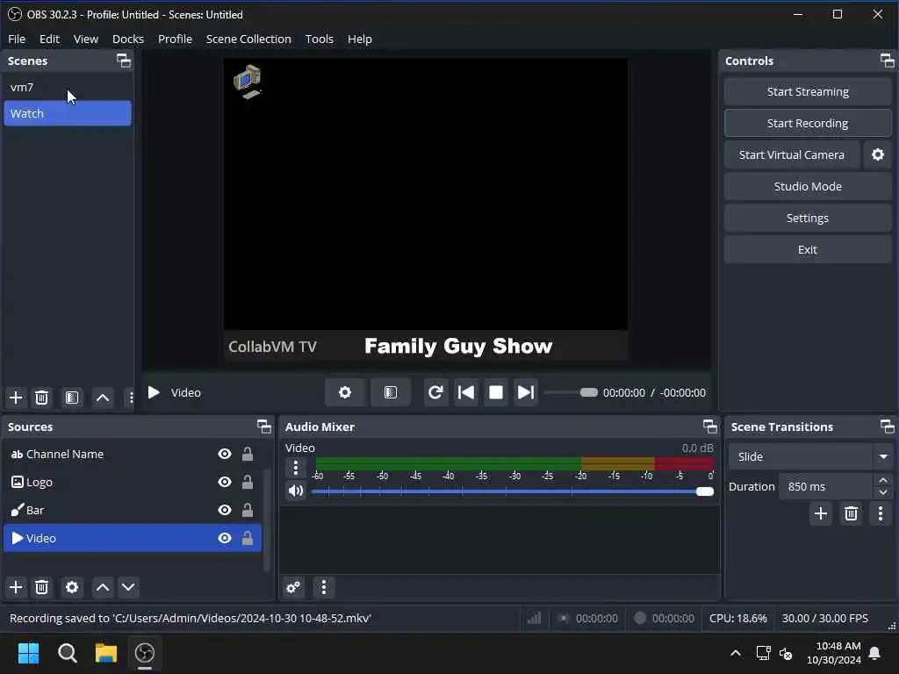The width and height of the screenshot is (899, 674).
Task: Hide the Video source
Action: (225, 538)
